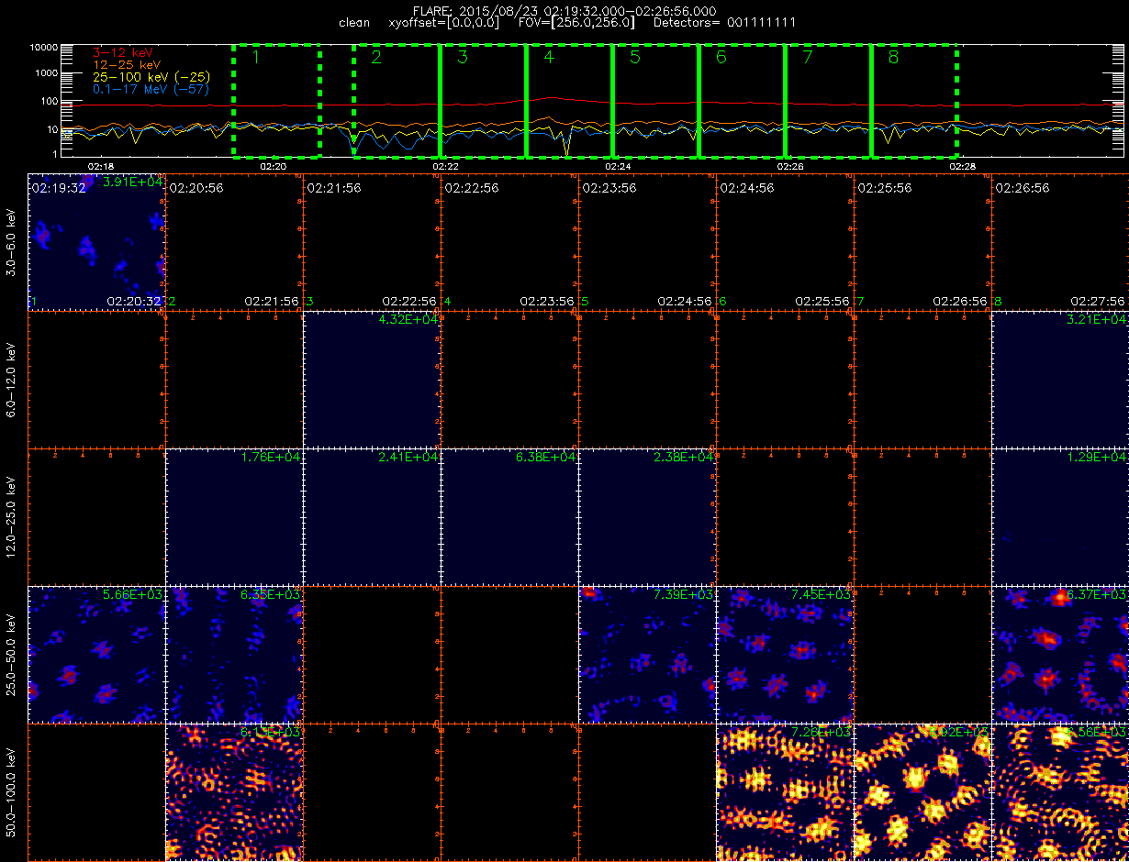Click the 02:25:56 start time in panel 7
This screenshot has width=1129, height=862.
(x=884, y=187)
